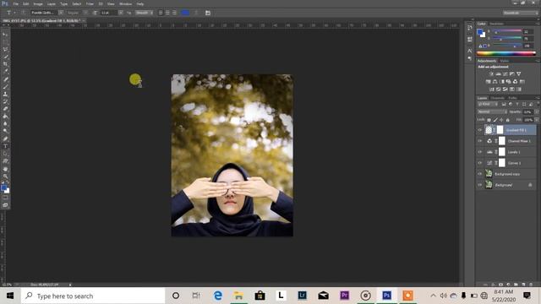Open the layer Opacity dropdown arrow
The width and height of the screenshot is (541, 304).
[x=537, y=112]
